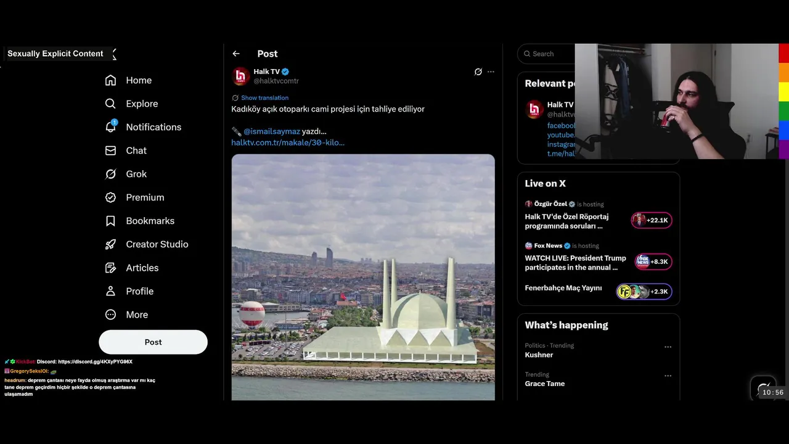Open the Explore page
The width and height of the screenshot is (789, 444).
coord(131,104)
